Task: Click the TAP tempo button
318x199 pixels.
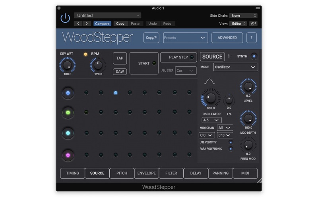Action: tap(120, 58)
